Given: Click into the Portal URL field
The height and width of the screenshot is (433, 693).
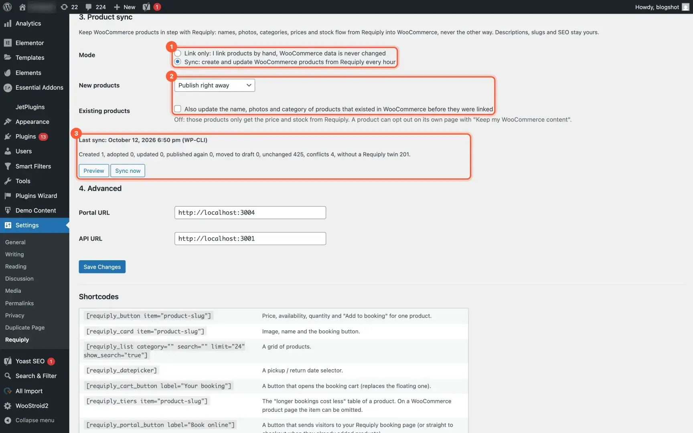Looking at the screenshot, I should [x=250, y=212].
